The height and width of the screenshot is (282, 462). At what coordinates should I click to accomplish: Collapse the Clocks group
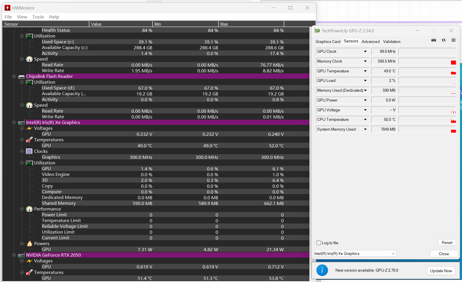point(22,151)
